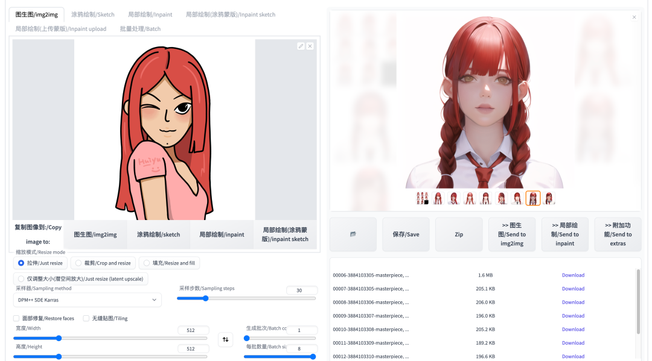Click the Save button
652x361 pixels.
406,234
